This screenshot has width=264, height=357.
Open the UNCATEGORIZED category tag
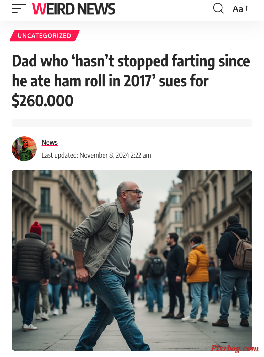pos(45,36)
